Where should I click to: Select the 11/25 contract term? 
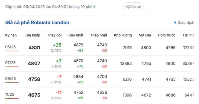click(10, 95)
